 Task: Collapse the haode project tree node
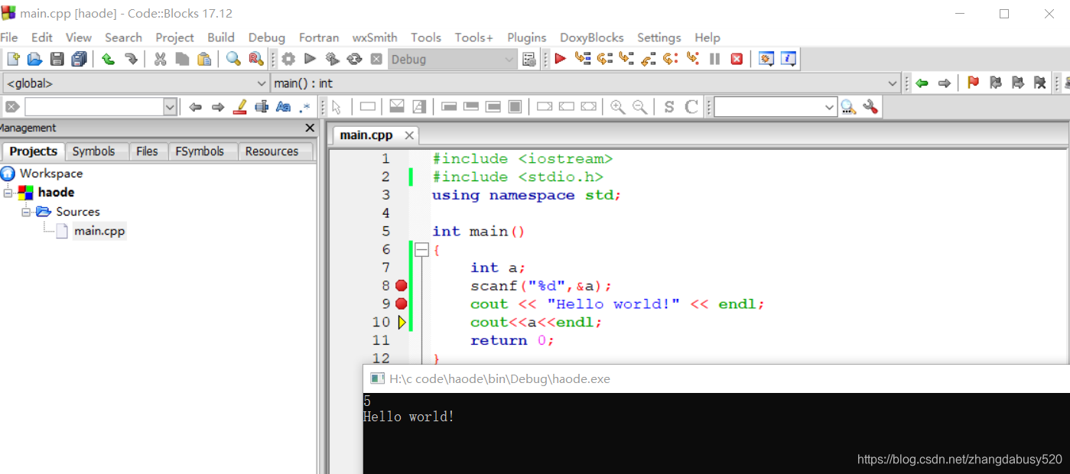pyautogui.click(x=8, y=193)
